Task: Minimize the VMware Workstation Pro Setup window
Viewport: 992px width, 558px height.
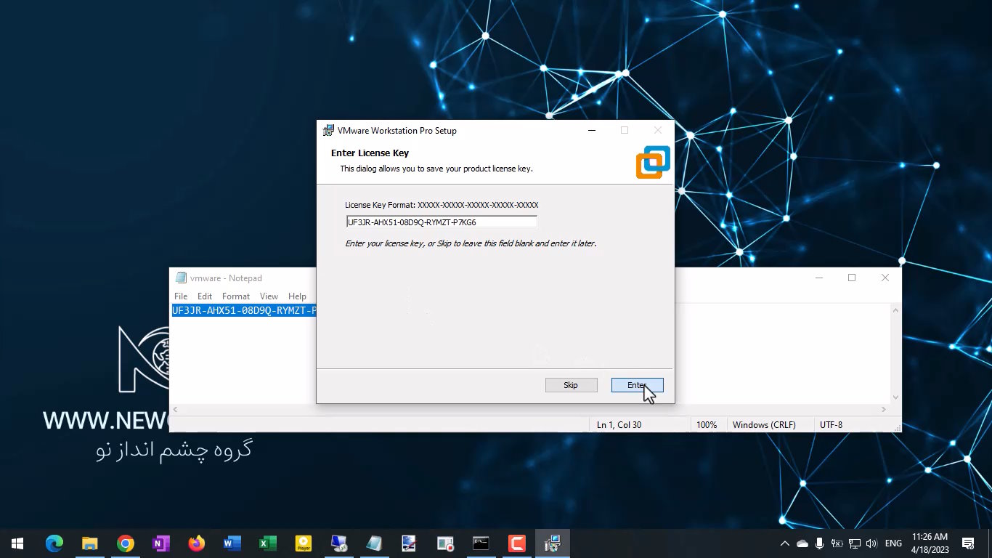Action: tap(592, 131)
